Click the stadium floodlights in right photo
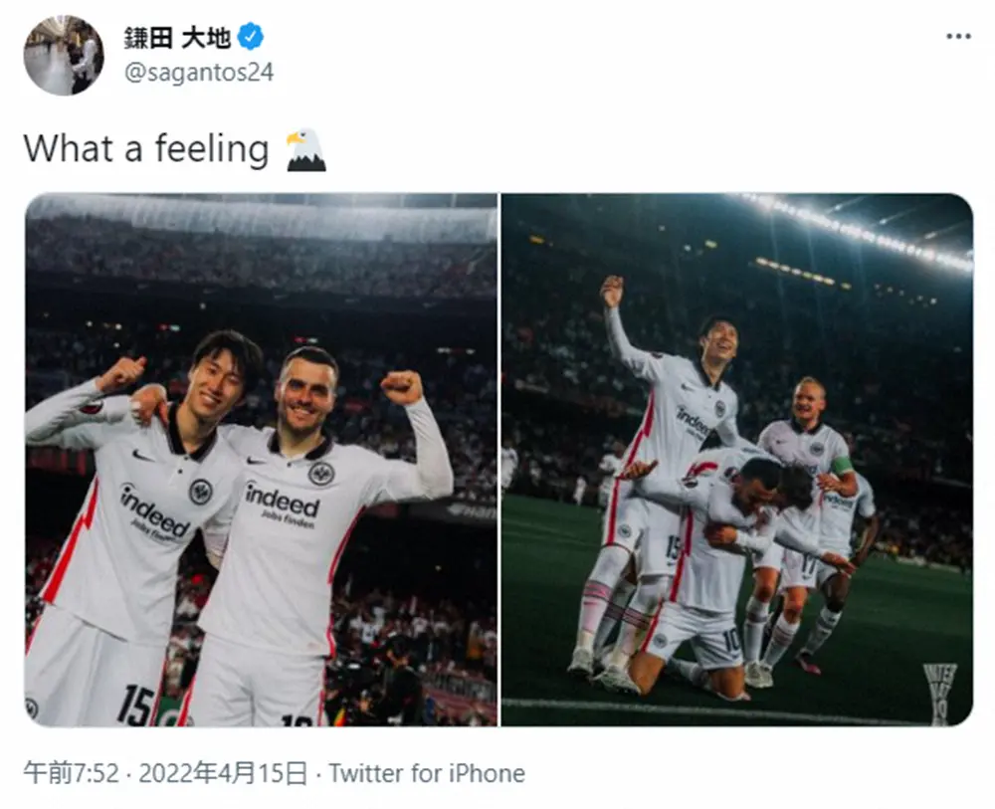This screenshot has height=809, width=995. pyautogui.click(x=857, y=230)
